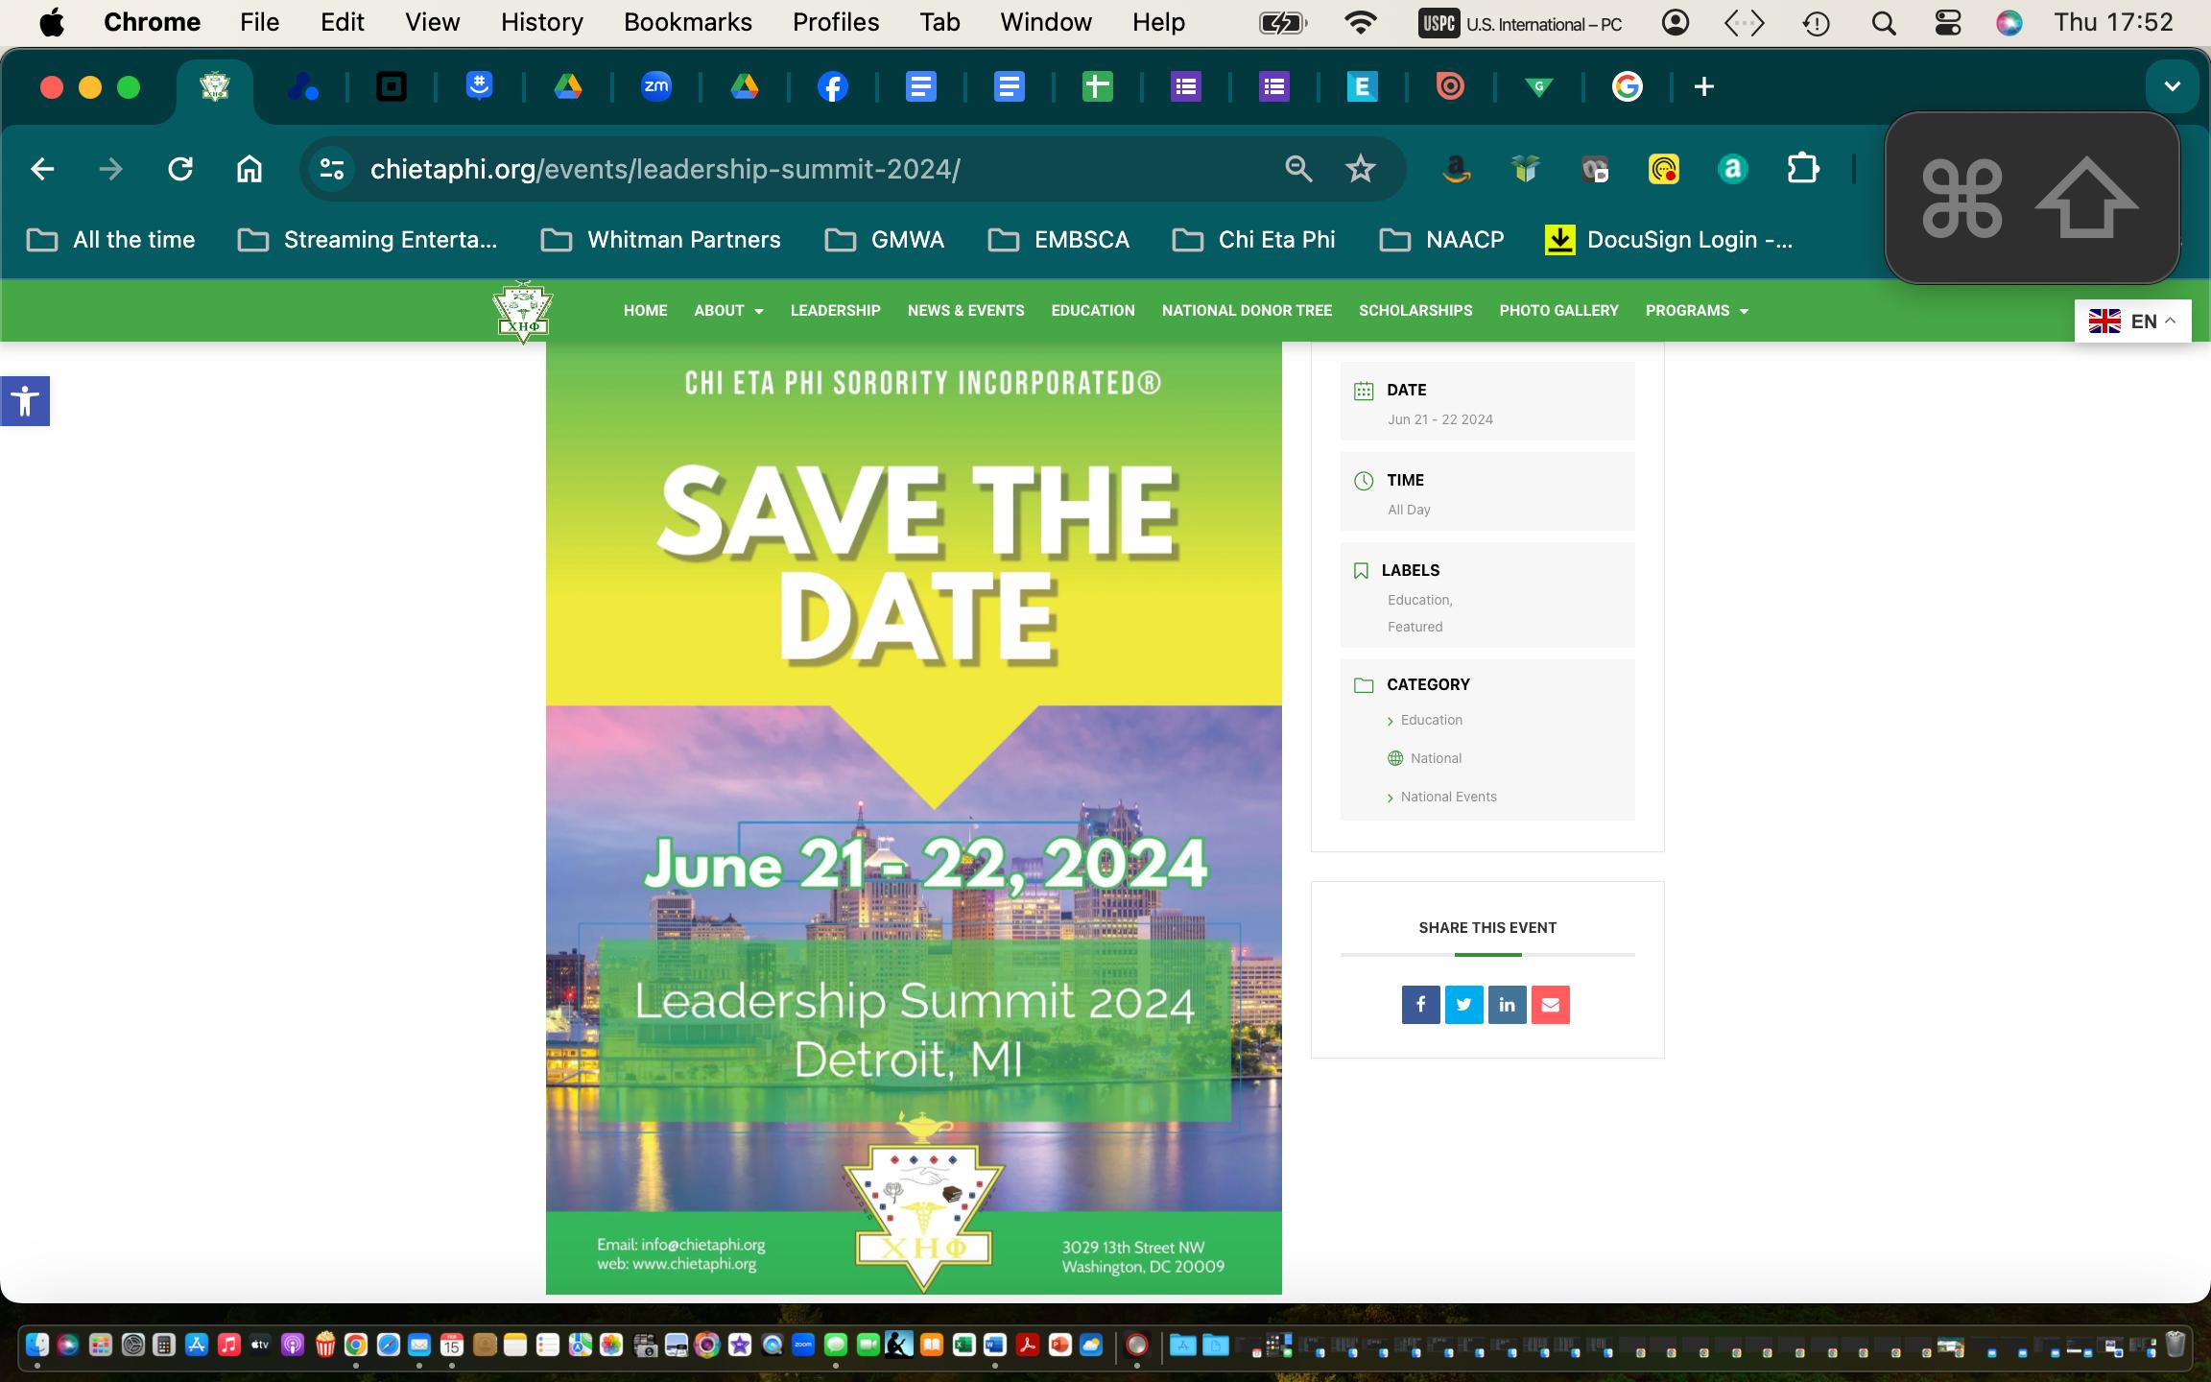Click the Chi Eta Phi site logo
Screen dimensions: 2211x1382
click(523, 311)
